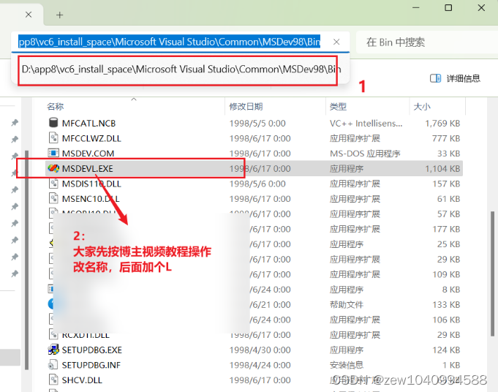
Task: Select the SETUPDBG.EXE file name
Action: point(92,350)
